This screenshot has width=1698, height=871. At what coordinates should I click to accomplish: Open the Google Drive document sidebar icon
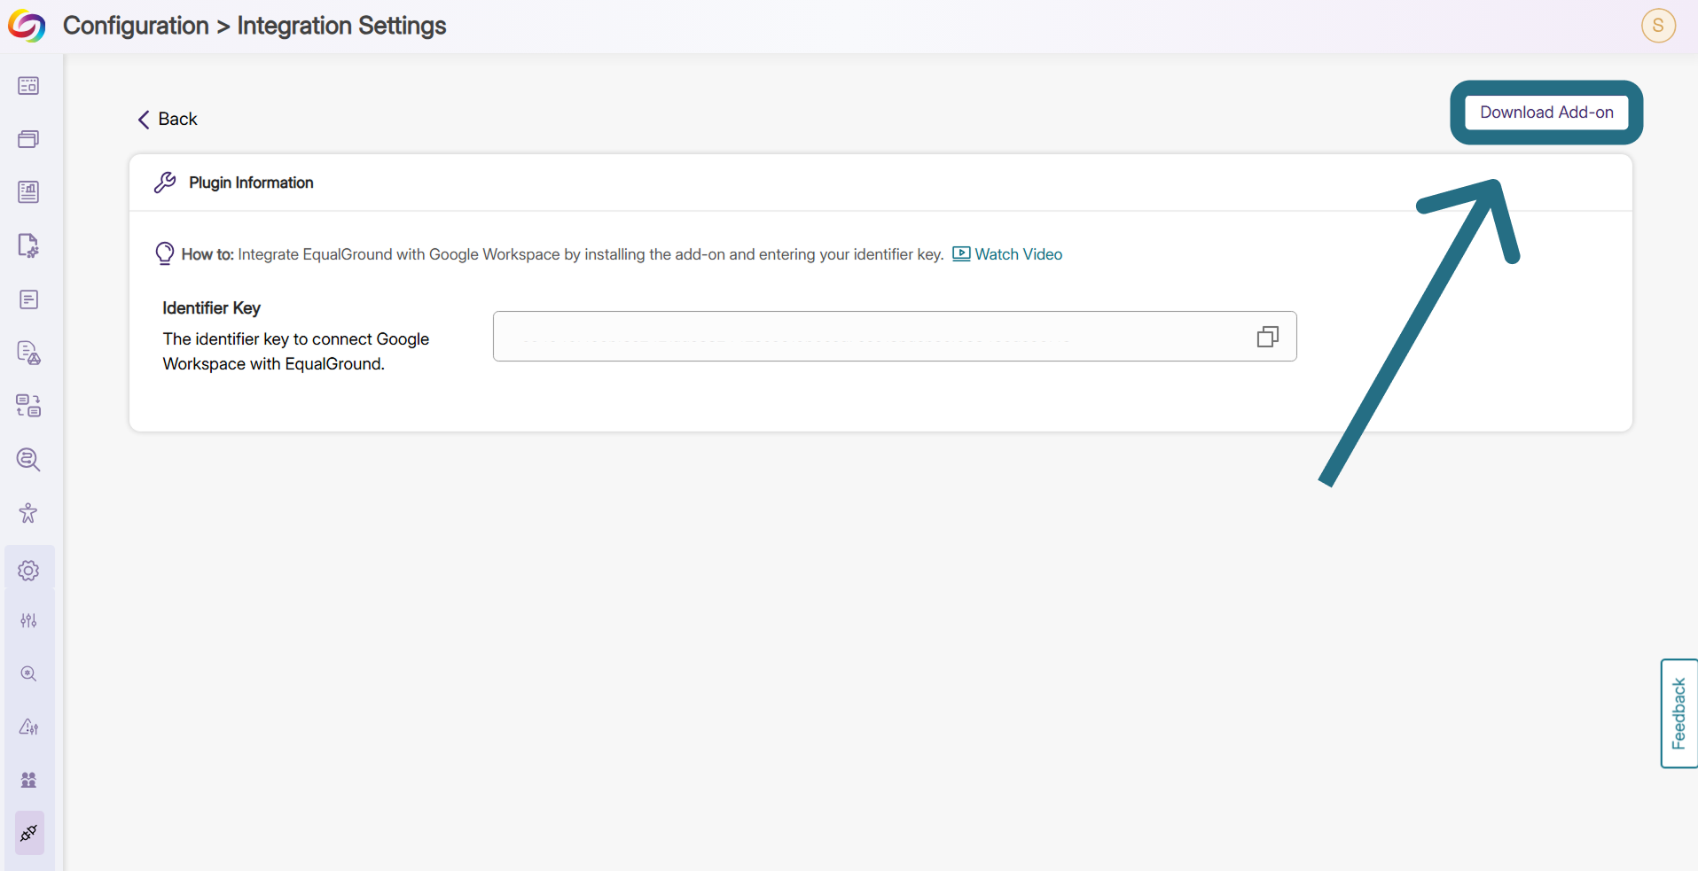click(x=28, y=353)
